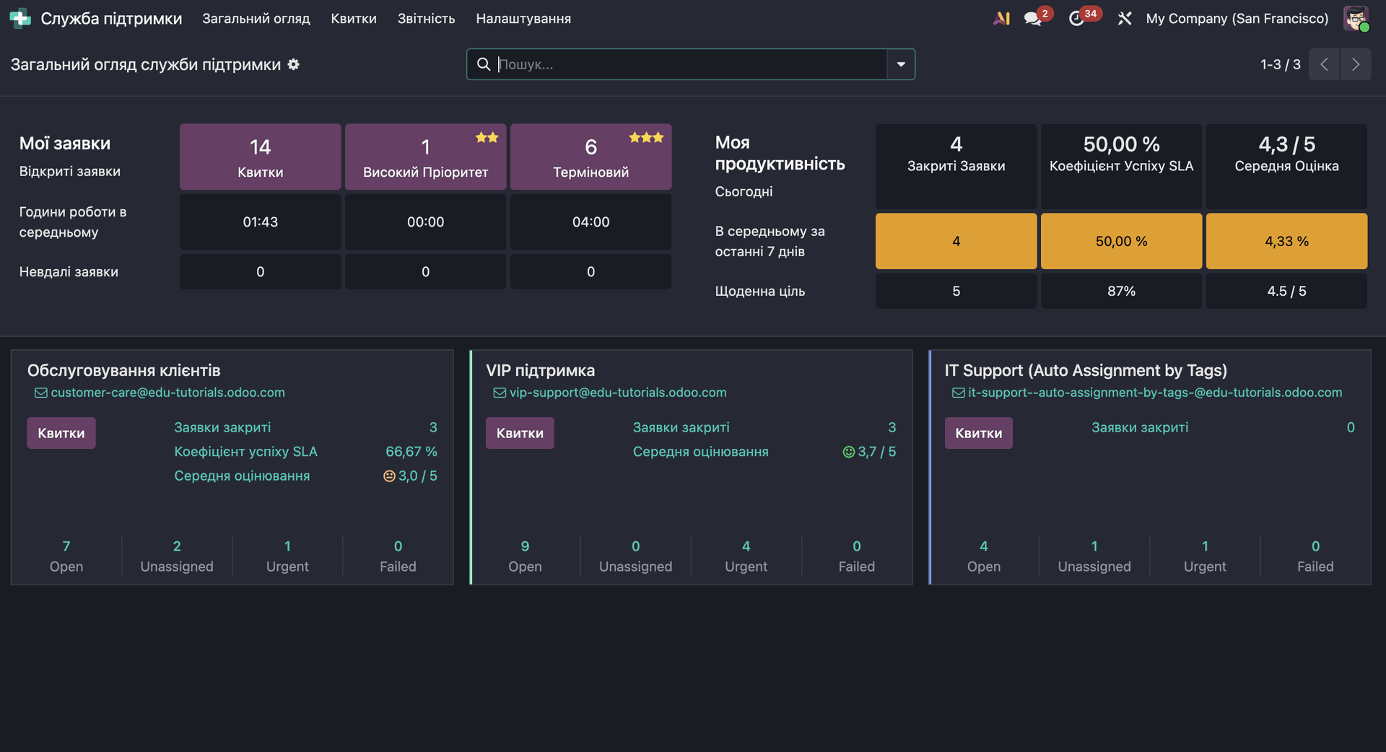Click Квитки button in VIP підтримка card

tap(519, 433)
